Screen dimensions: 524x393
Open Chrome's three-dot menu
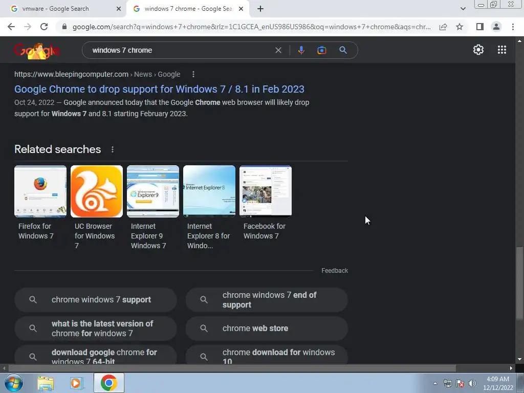click(513, 27)
